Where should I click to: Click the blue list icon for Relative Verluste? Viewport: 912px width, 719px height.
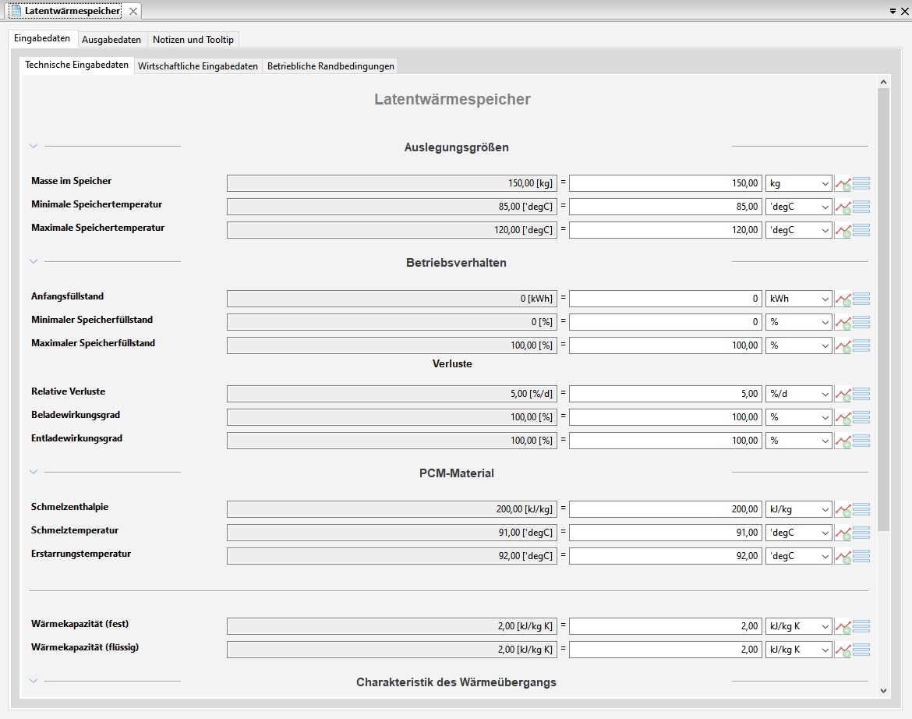[861, 395]
